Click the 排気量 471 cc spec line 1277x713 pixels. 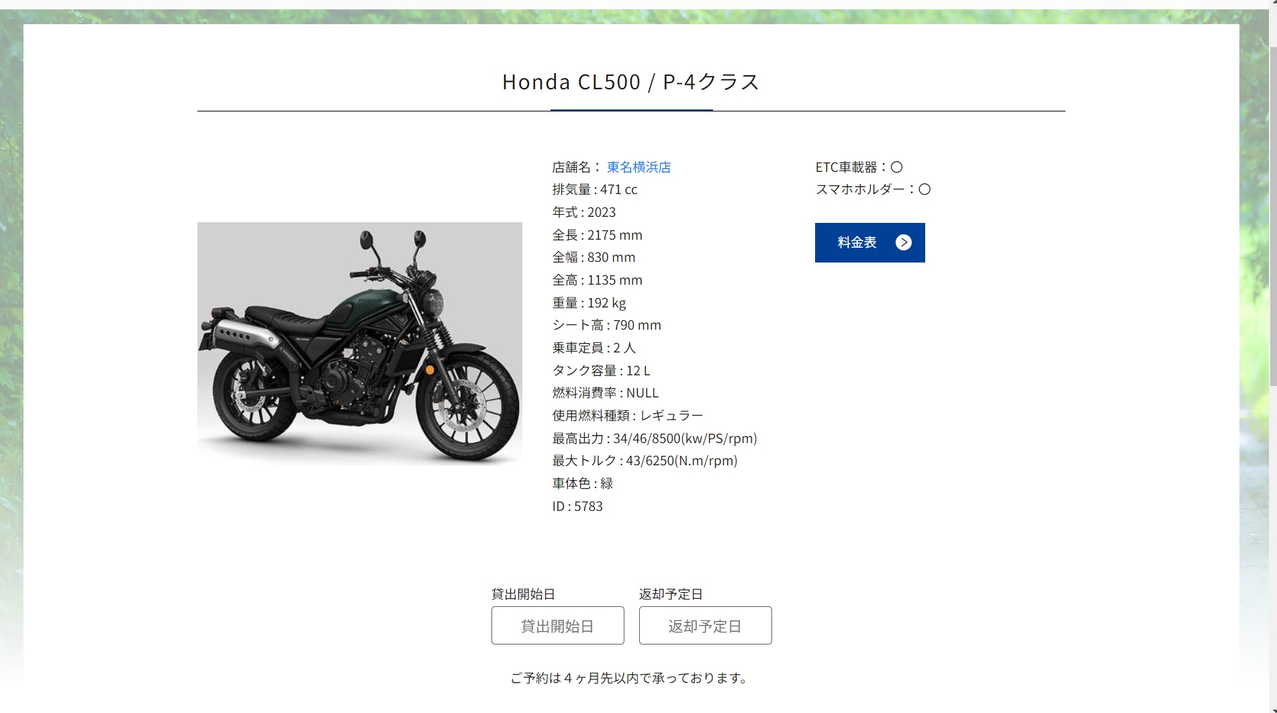594,189
